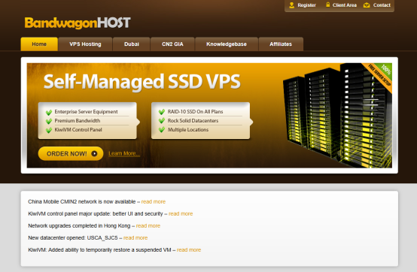Image resolution: width=417 pixels, height=272 pixels.
Task: Open the Knowledgebase tab
Action: click(227, 44)
